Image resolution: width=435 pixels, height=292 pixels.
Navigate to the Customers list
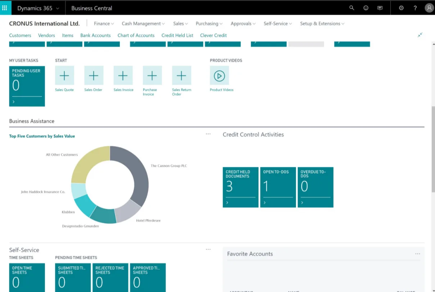(20, 35)
